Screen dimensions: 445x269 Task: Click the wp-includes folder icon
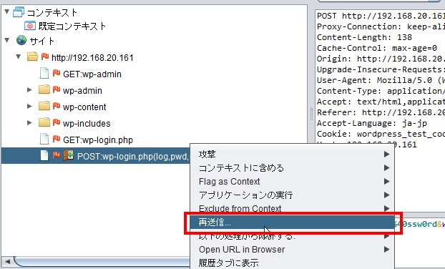(44, 122)
